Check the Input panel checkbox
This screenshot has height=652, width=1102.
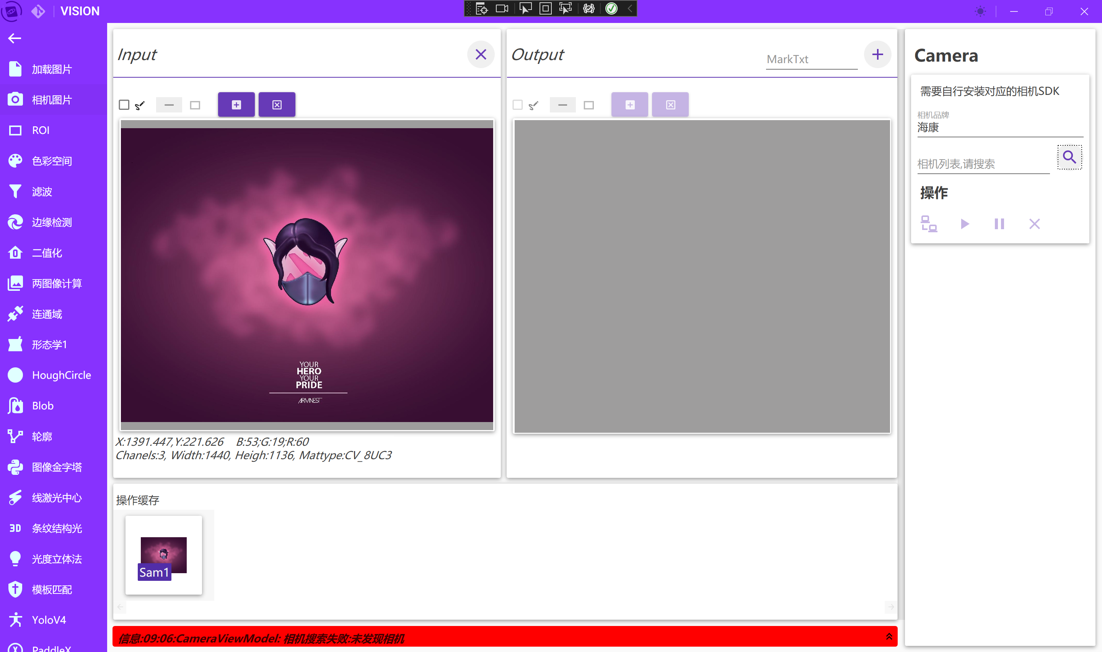tap(124, 104)
